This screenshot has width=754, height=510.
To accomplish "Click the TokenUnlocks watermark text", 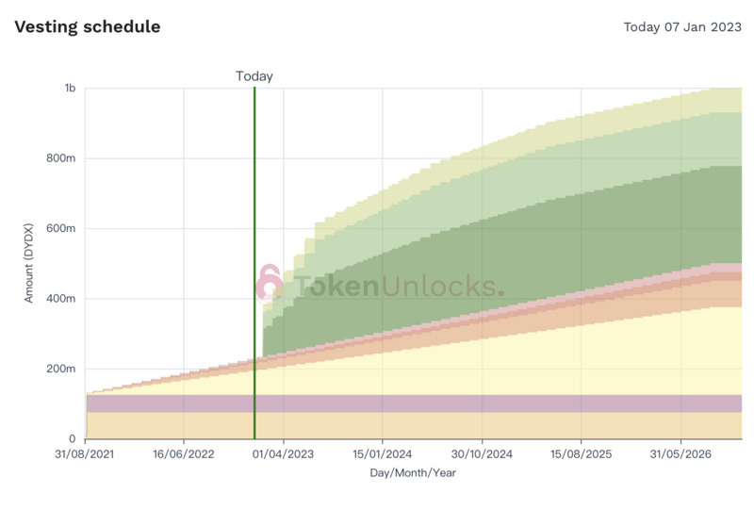I will (396, 287).
